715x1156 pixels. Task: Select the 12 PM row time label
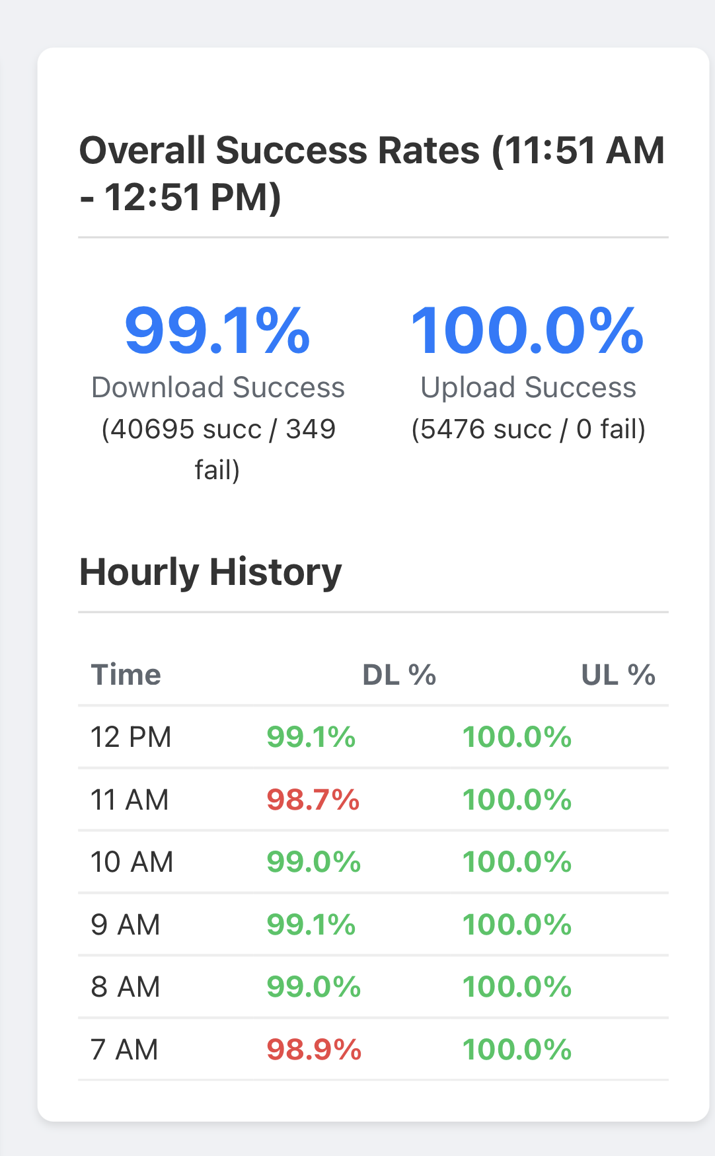tap(131, 737)
